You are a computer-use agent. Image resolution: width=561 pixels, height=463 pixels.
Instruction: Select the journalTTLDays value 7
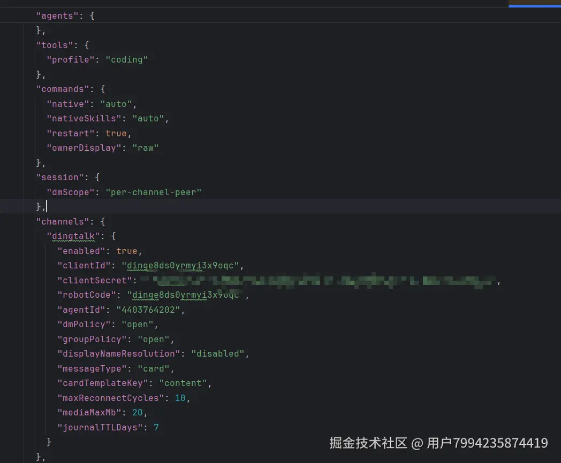[x=156, y=427]
